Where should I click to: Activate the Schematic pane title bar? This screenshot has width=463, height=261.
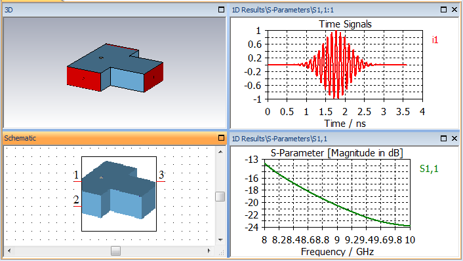(110, 138)
